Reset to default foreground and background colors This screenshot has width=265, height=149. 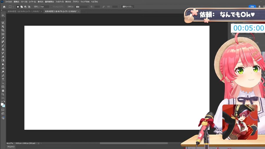tap(1, 101)
